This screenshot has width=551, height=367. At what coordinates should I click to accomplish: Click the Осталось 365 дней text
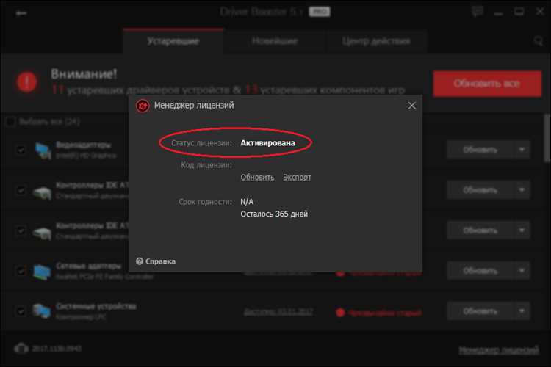pyautogui.click(x=274, y=214)
